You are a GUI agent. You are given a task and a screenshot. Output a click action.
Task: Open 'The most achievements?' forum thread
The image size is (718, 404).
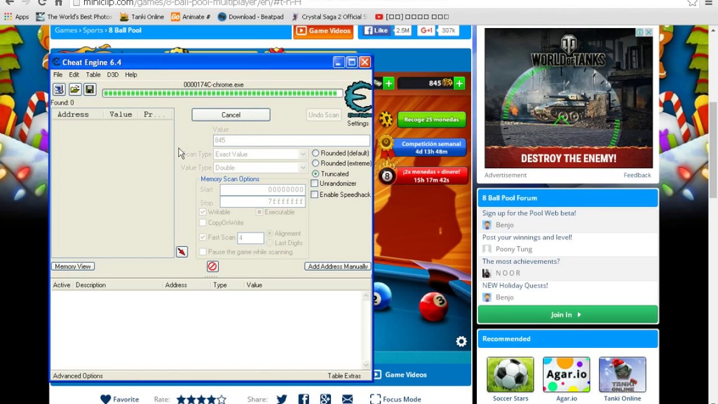[521, 261]
